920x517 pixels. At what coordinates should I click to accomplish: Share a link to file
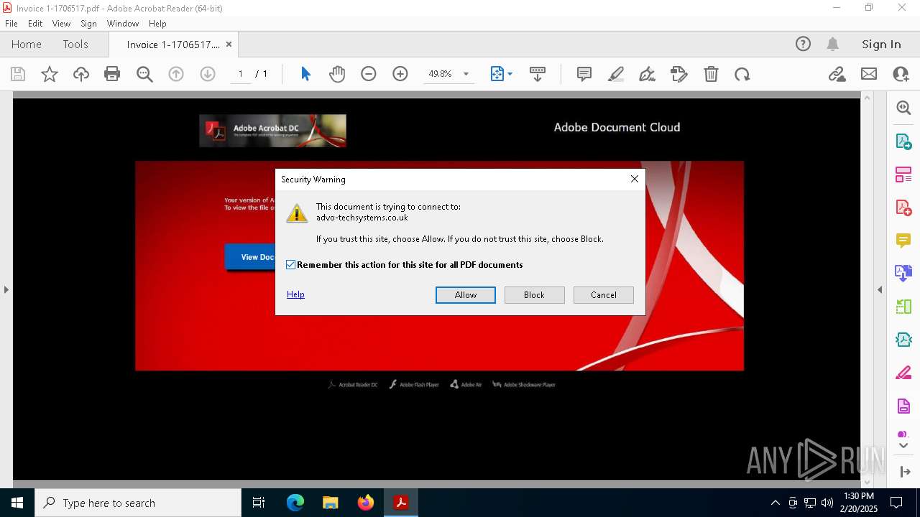point(837,74)
